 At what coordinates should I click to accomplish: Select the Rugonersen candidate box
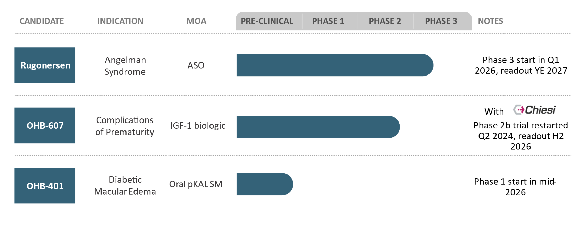tap(45, 65)
